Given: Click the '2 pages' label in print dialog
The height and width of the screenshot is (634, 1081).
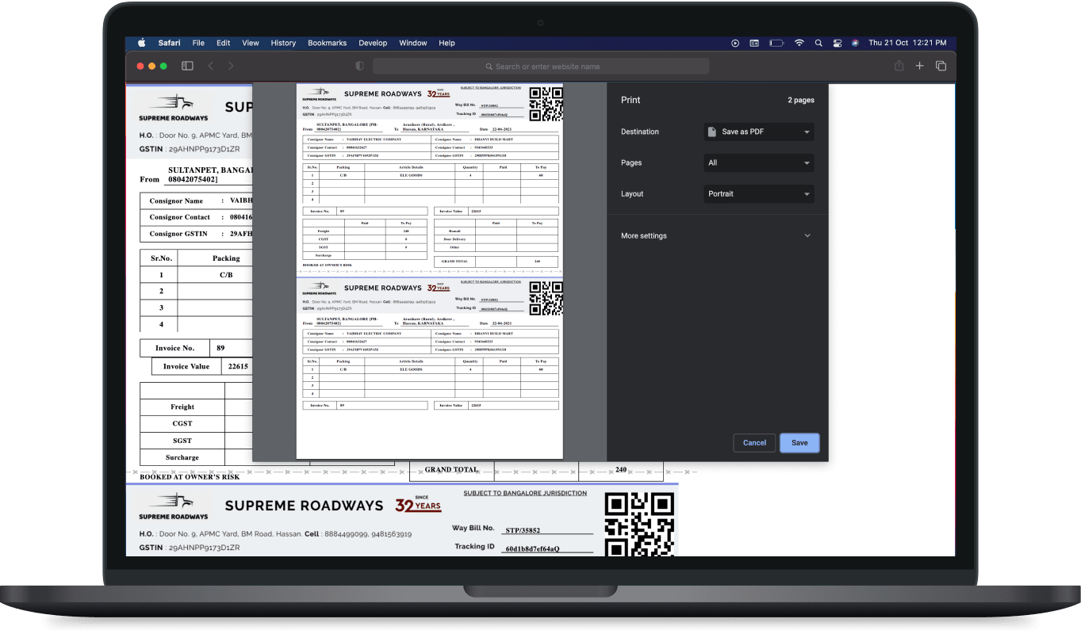Looking at the screenshot, I should pyautogui.click(x=801, y=101).
